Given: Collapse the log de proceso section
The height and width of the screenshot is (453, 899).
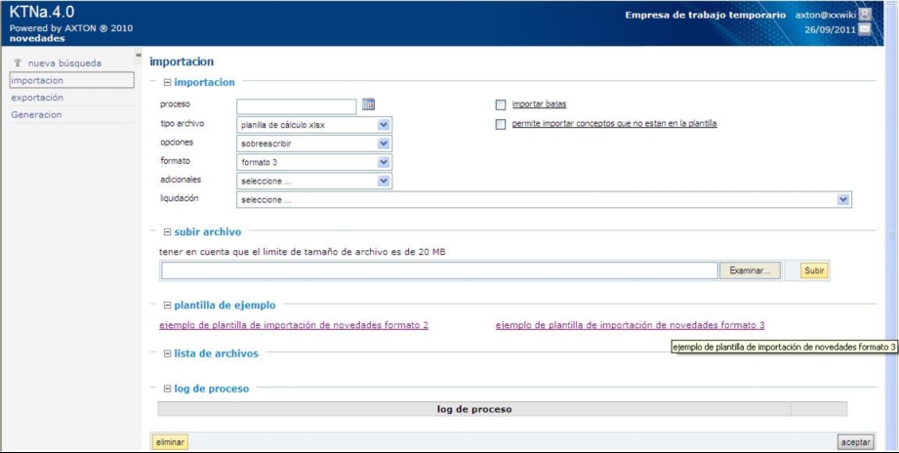Looking at the screenshot, I should [168, 389].
